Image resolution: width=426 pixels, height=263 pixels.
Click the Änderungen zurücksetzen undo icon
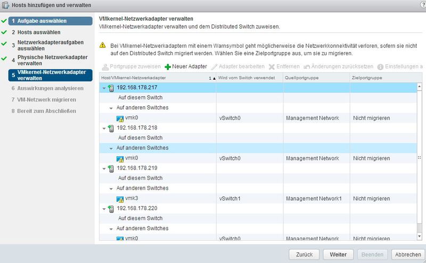click(x=307, y=67)
